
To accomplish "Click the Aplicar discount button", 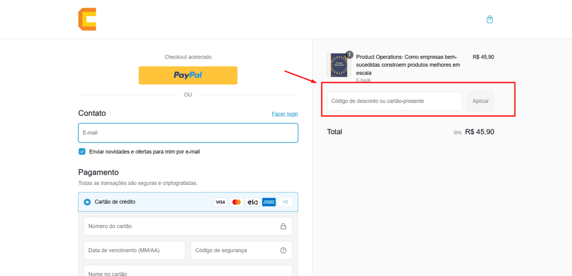I will pos(481,101).
